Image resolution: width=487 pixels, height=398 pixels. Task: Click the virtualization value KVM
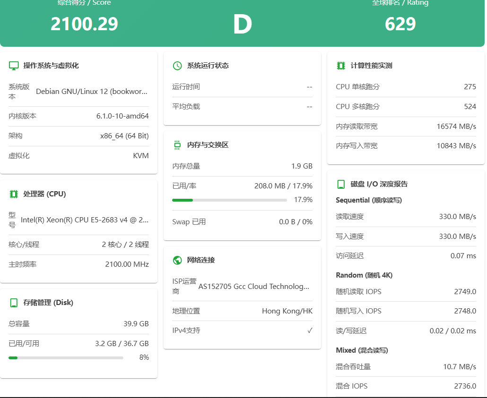pos(141,156)
